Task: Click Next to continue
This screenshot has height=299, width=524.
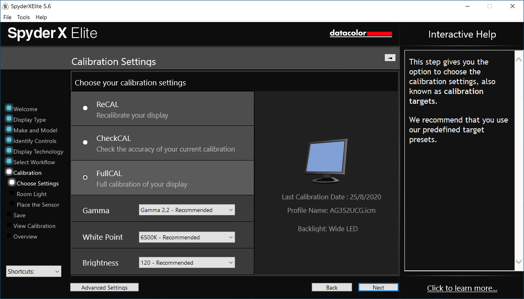Action: pos(378,288)
